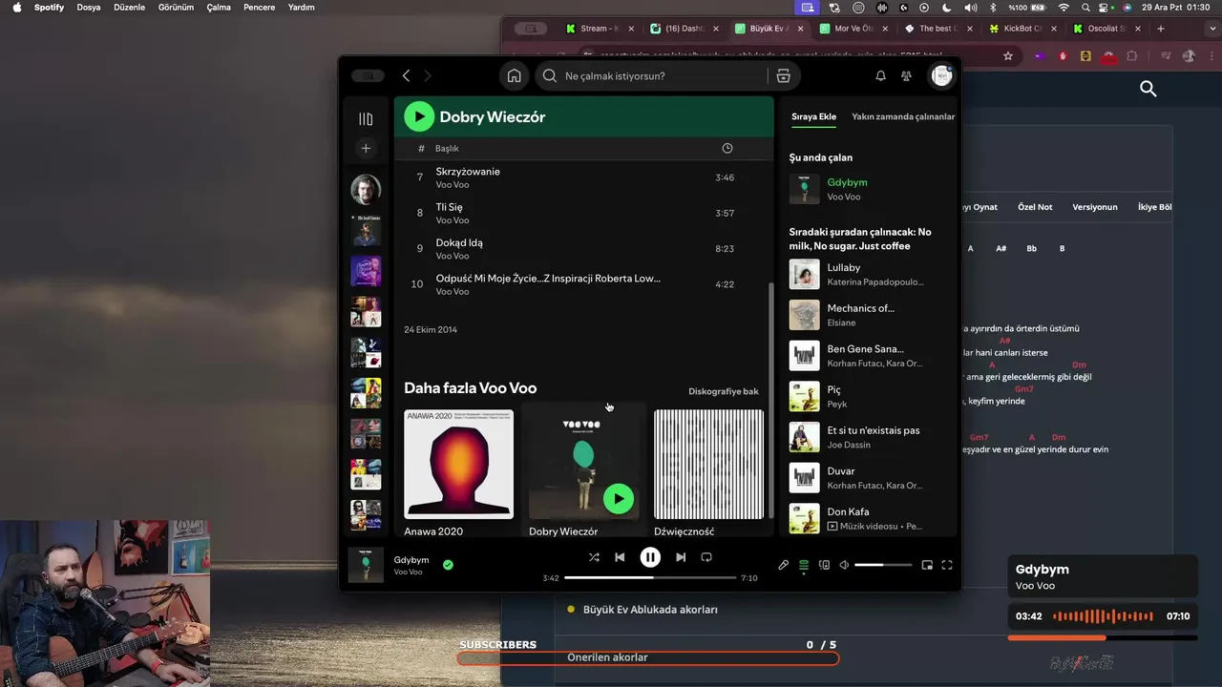Viewport: 1222px width, 687px height.
Task: Select track 7 Skrzyżowanie
Action: tap(584, 177)
